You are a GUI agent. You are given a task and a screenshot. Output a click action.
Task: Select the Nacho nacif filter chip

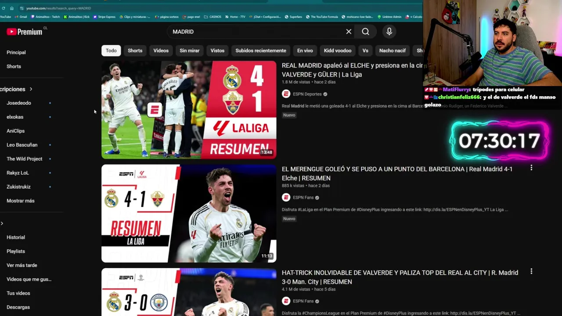(x=393, y=50)
